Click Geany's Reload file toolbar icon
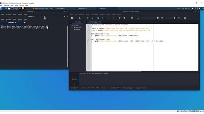 pyautogui.click(x=98, y=18)
